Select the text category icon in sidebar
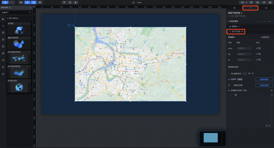274x148 pixels. 3,40
